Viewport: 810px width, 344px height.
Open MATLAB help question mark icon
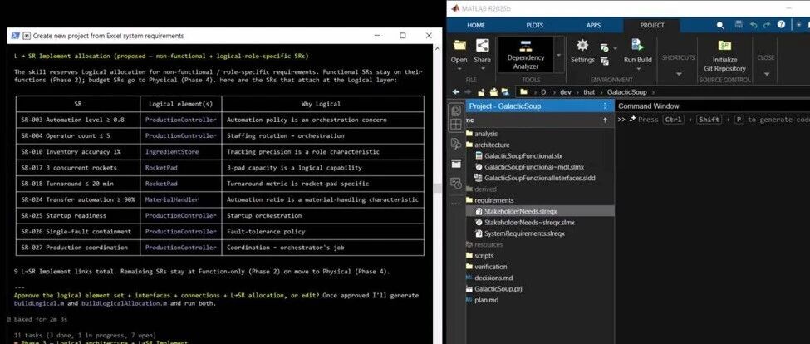pos(781,25)
